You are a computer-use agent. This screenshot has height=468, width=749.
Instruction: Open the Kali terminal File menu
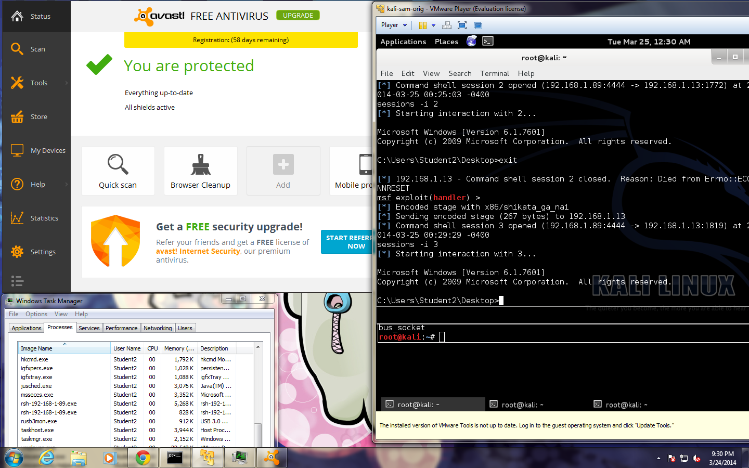(x=387, y=73)
